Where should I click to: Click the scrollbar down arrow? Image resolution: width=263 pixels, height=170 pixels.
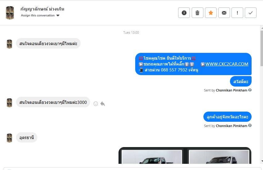[x=262, y=161]
